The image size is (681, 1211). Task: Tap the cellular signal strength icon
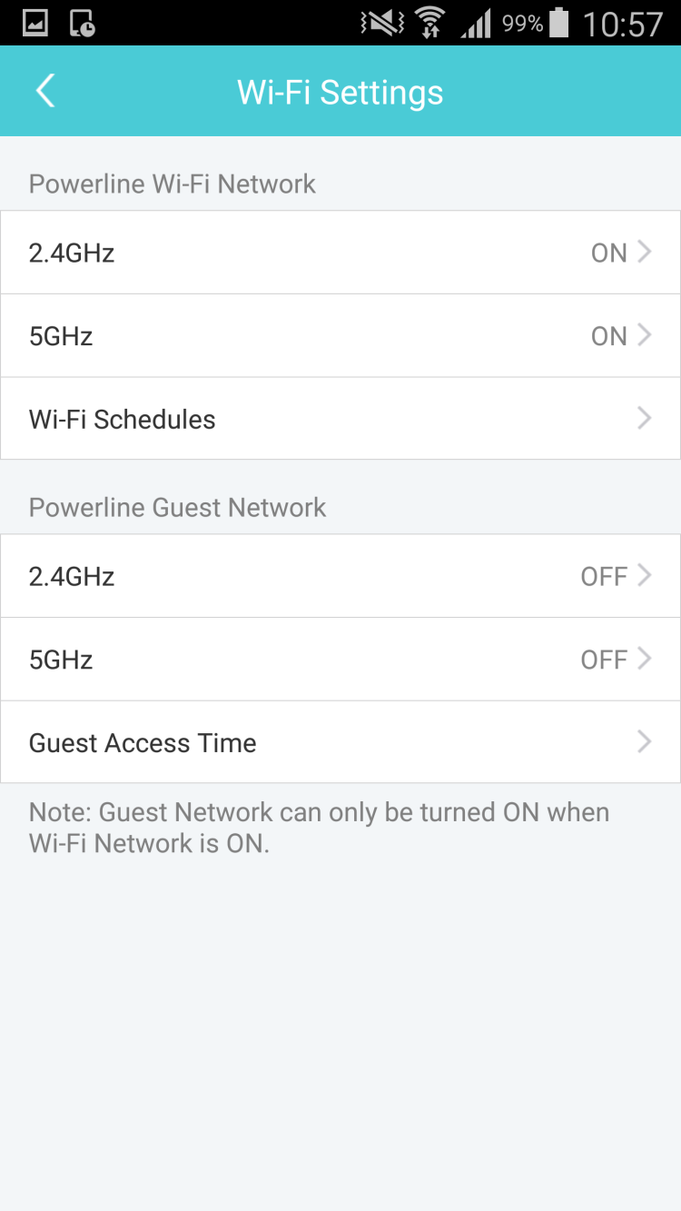click(x=476, y=24)
